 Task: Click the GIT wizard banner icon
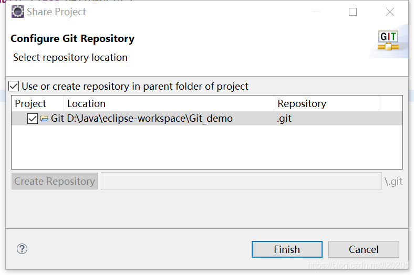388,40
